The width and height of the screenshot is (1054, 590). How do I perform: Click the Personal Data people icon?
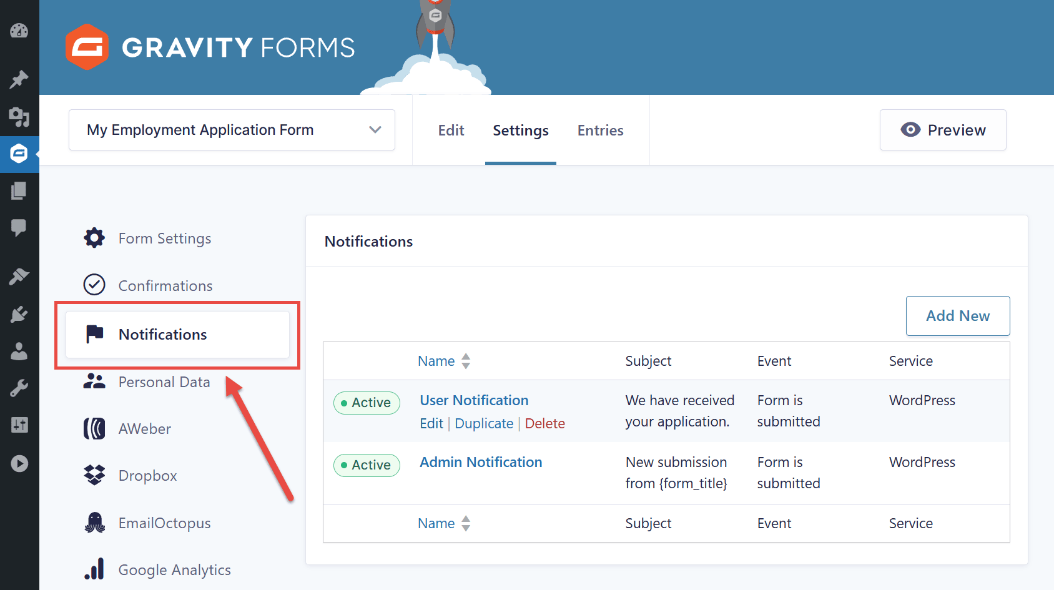(x=94, y=381)
